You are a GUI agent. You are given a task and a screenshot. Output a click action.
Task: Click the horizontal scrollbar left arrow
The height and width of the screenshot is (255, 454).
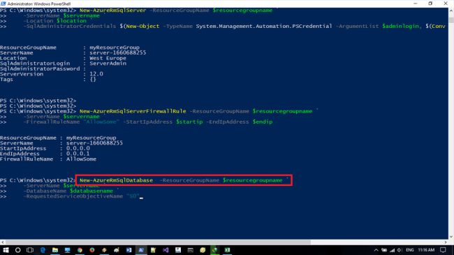tap(2, 242)
